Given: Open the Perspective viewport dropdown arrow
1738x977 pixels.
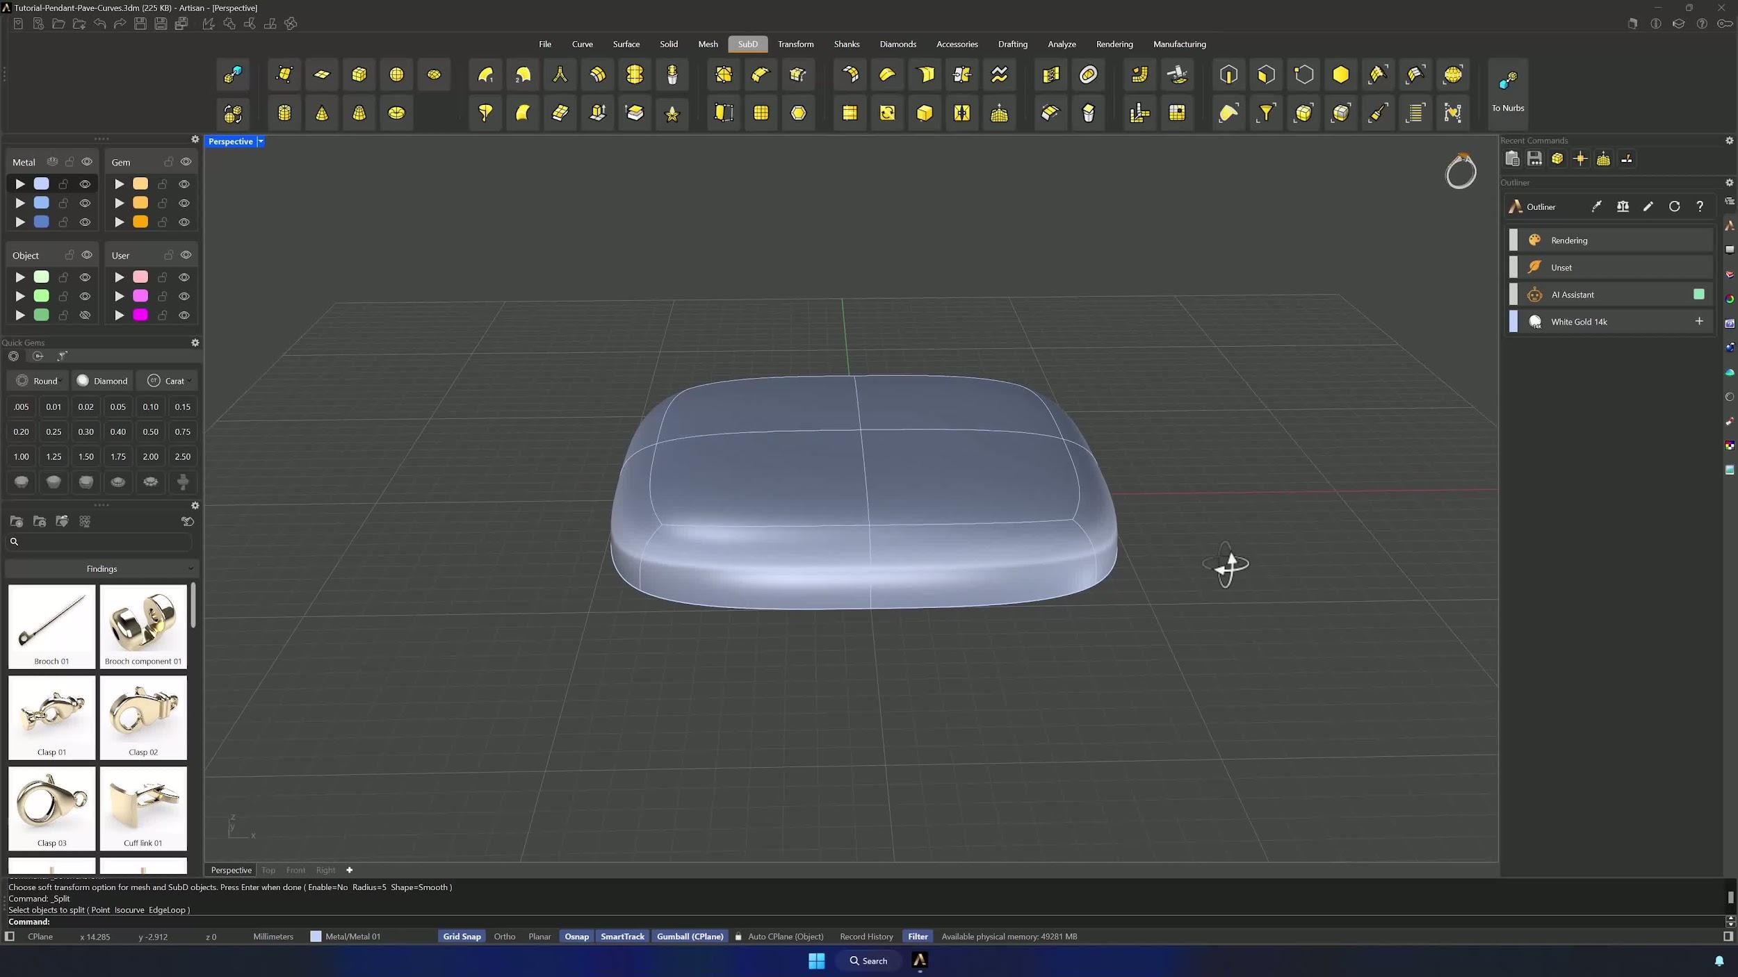Looking at the screenshot, I should click(x=261, y=141).
